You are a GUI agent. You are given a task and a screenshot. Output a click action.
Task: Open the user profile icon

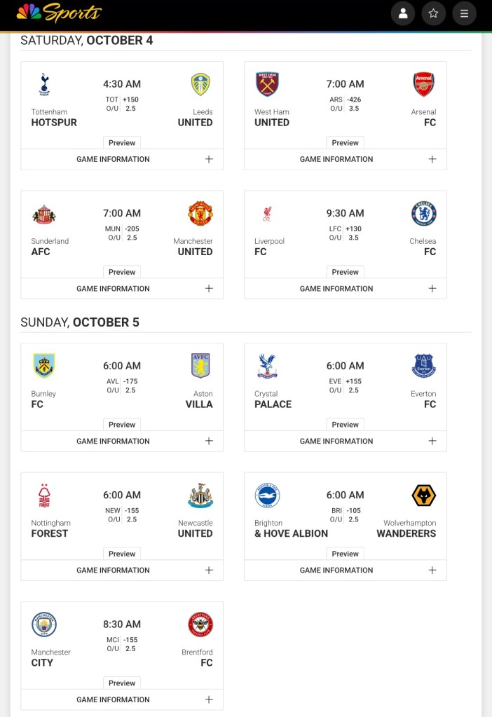click(x=403, y=13)
